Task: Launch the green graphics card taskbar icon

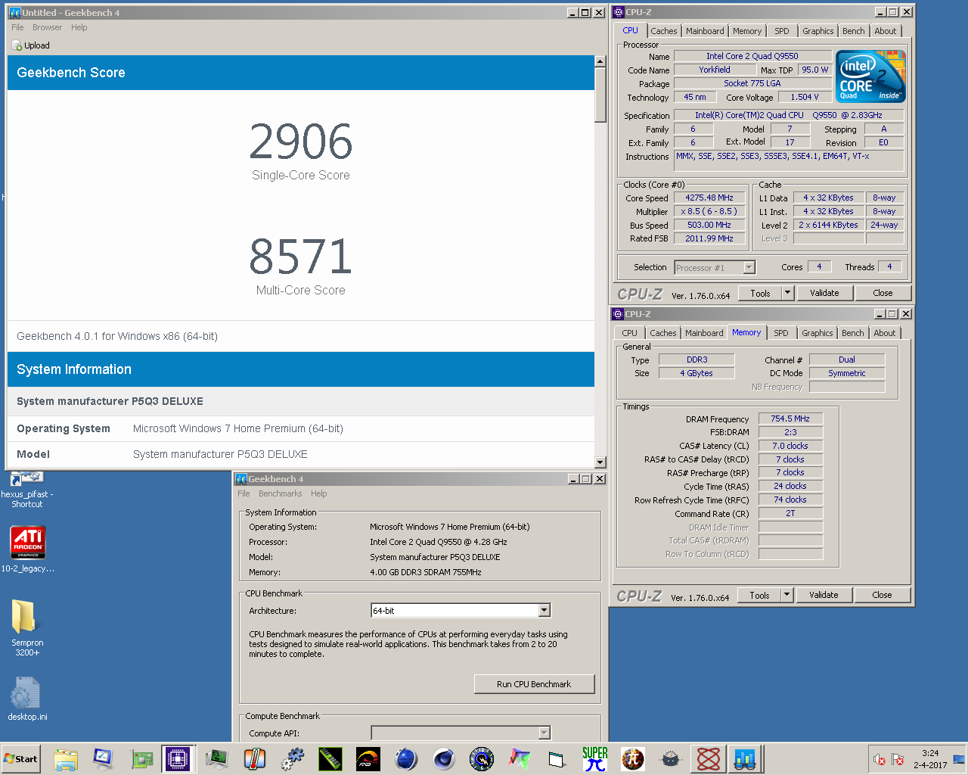Action: click(141, 759)
